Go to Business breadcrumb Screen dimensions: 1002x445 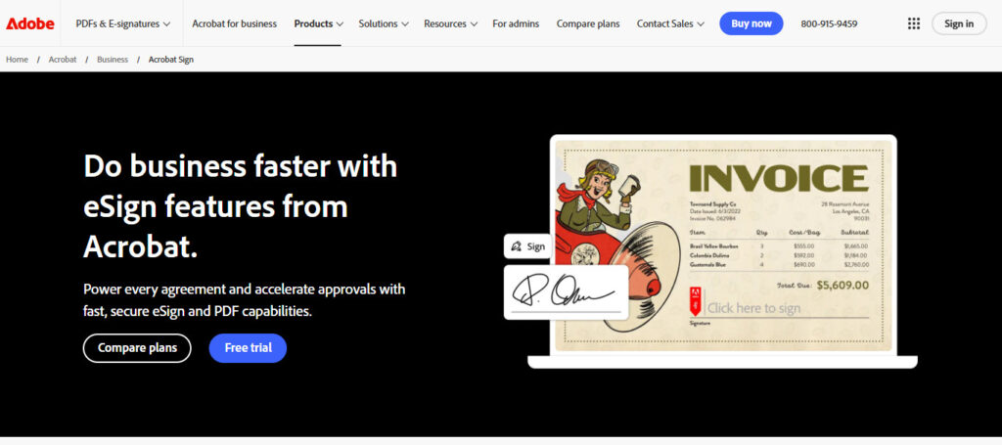(113, 60)
